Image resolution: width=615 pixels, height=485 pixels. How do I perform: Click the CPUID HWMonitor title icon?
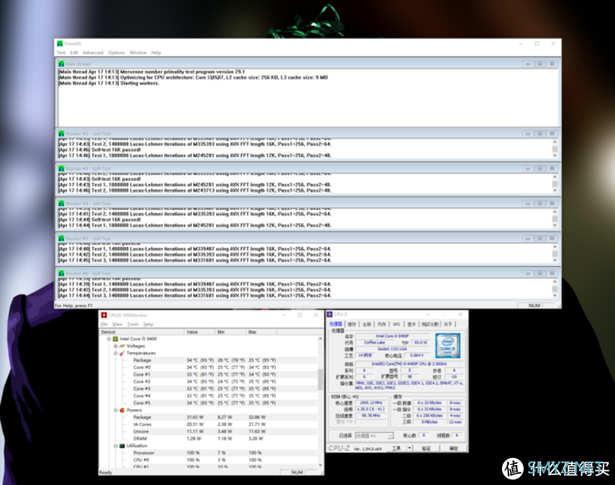(x=104, y=315)
